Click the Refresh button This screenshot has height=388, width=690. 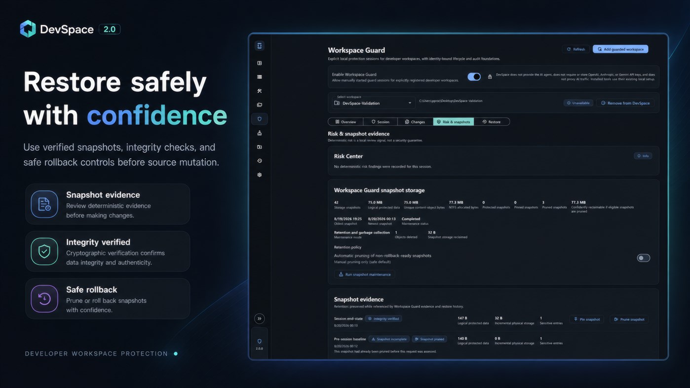click(x=576, y=49)
